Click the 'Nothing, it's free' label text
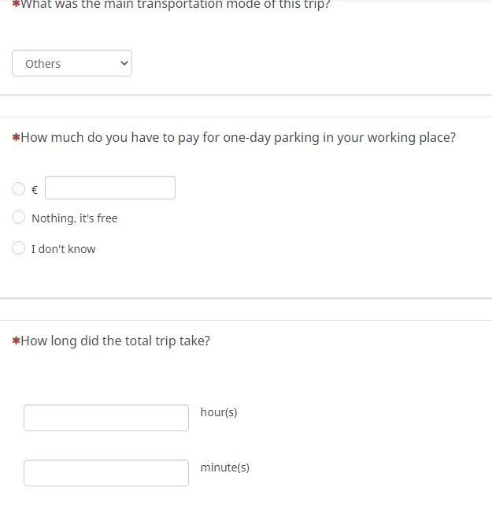Screen dimensions: 492x514 pos(74,218)
